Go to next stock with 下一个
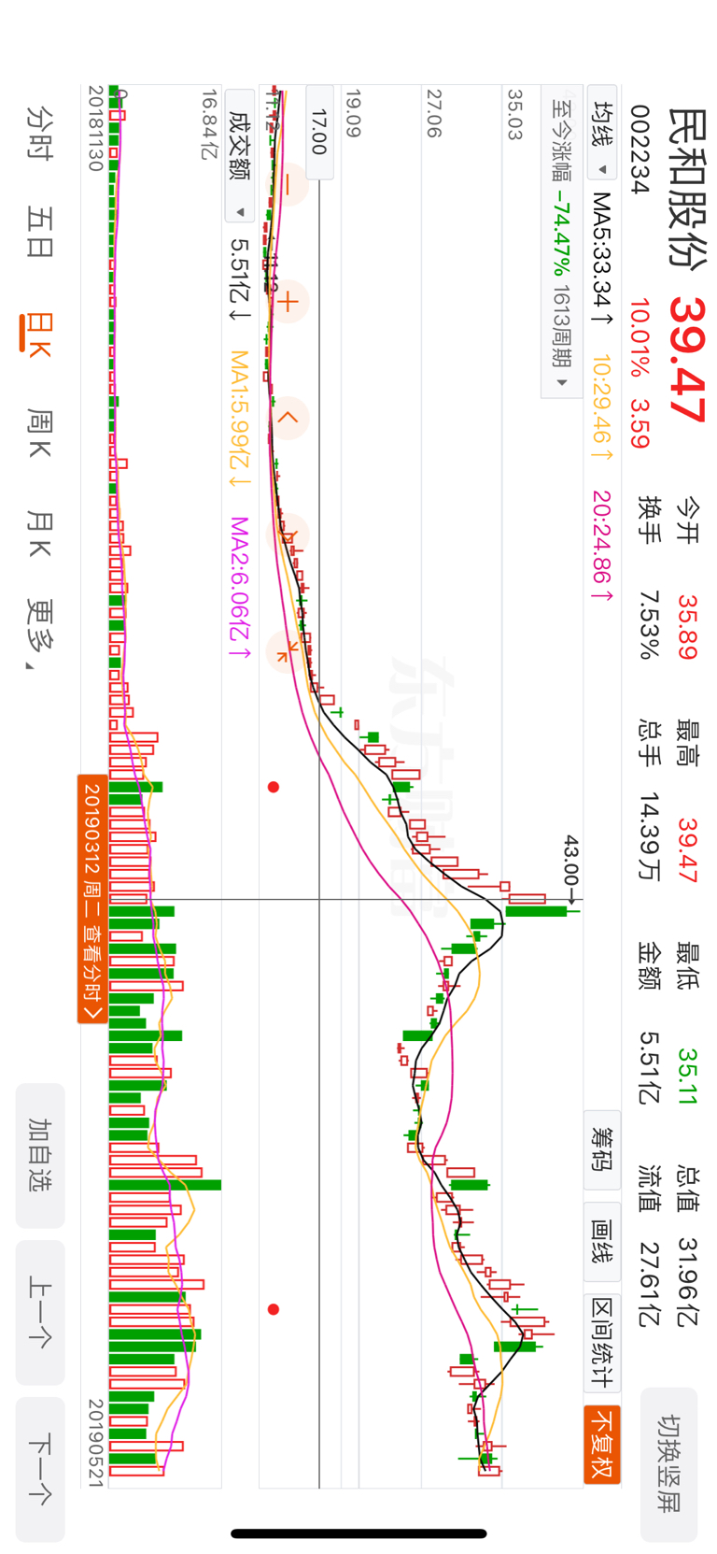The height and width of the screenshot is (1554, 717). tap(40, 1469)
